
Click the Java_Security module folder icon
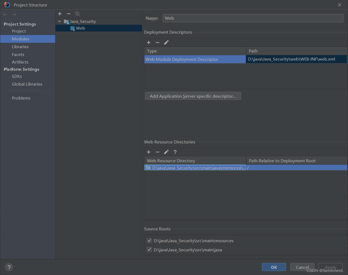click(x=66, y=22)
